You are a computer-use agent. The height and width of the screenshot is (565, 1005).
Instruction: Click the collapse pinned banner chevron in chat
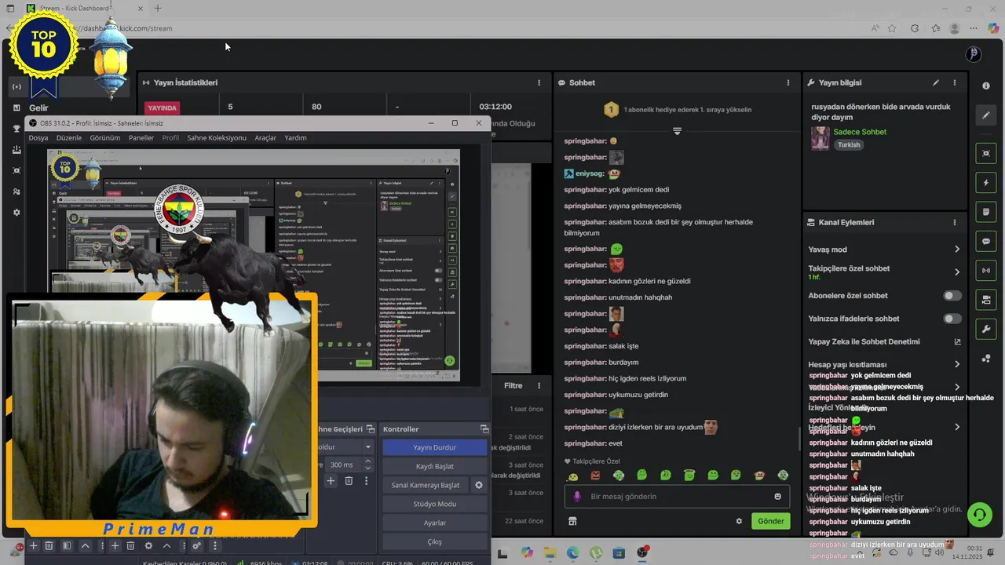pyautogui.click(x=677, y=131)
